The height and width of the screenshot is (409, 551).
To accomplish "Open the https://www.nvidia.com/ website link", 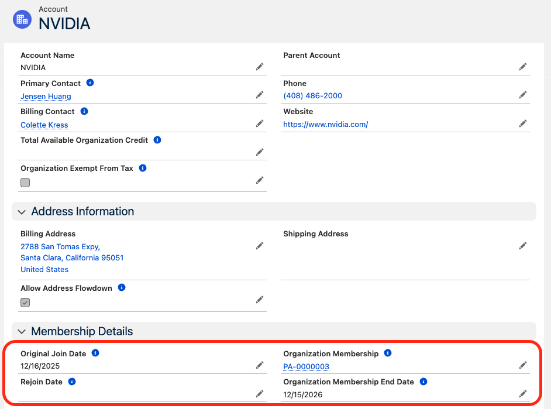I will click(326, 125).
